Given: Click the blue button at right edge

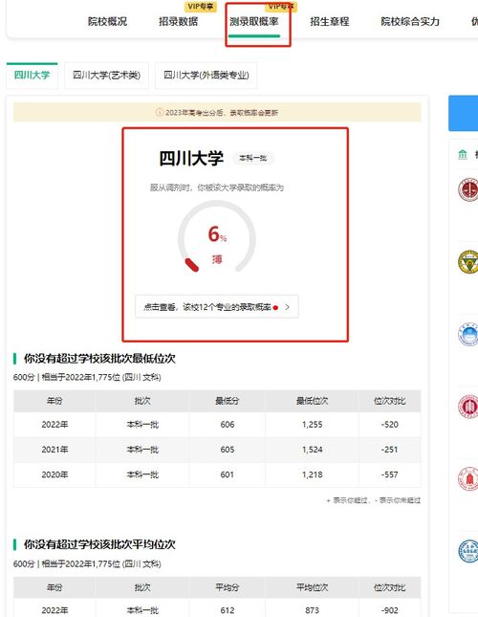Looking at the screenshot, I should [x=463, y=113].
